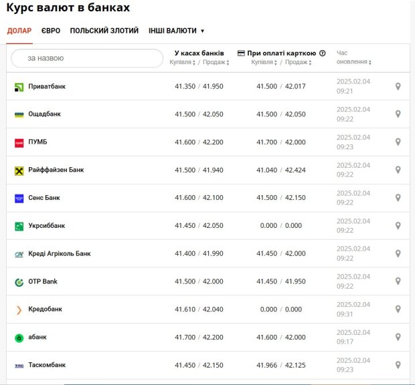Screen dimensions: 415x385
Task: Open the Укрсиббанк bank link
Action: point(47,226)
